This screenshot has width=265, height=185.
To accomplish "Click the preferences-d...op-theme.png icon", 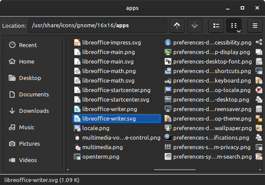I will pyautogui.click(x=168, y=118).
